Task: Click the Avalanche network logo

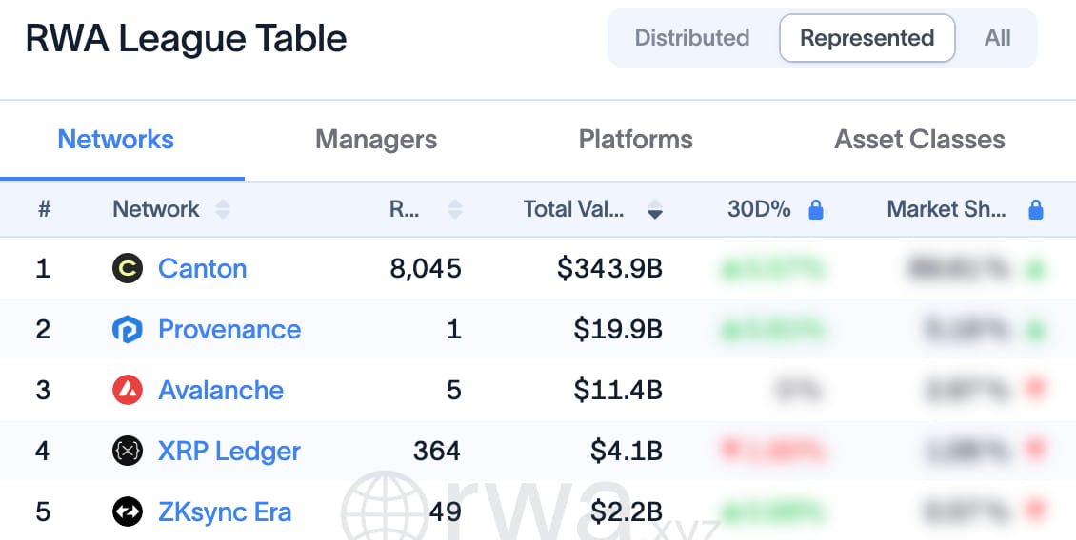Action: [x=128, y=390]
